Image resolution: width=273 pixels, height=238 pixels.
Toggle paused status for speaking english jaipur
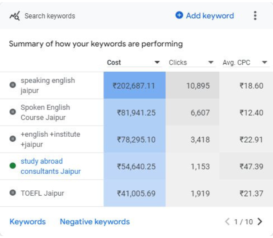pyautogui.click(x=13, y=85)
